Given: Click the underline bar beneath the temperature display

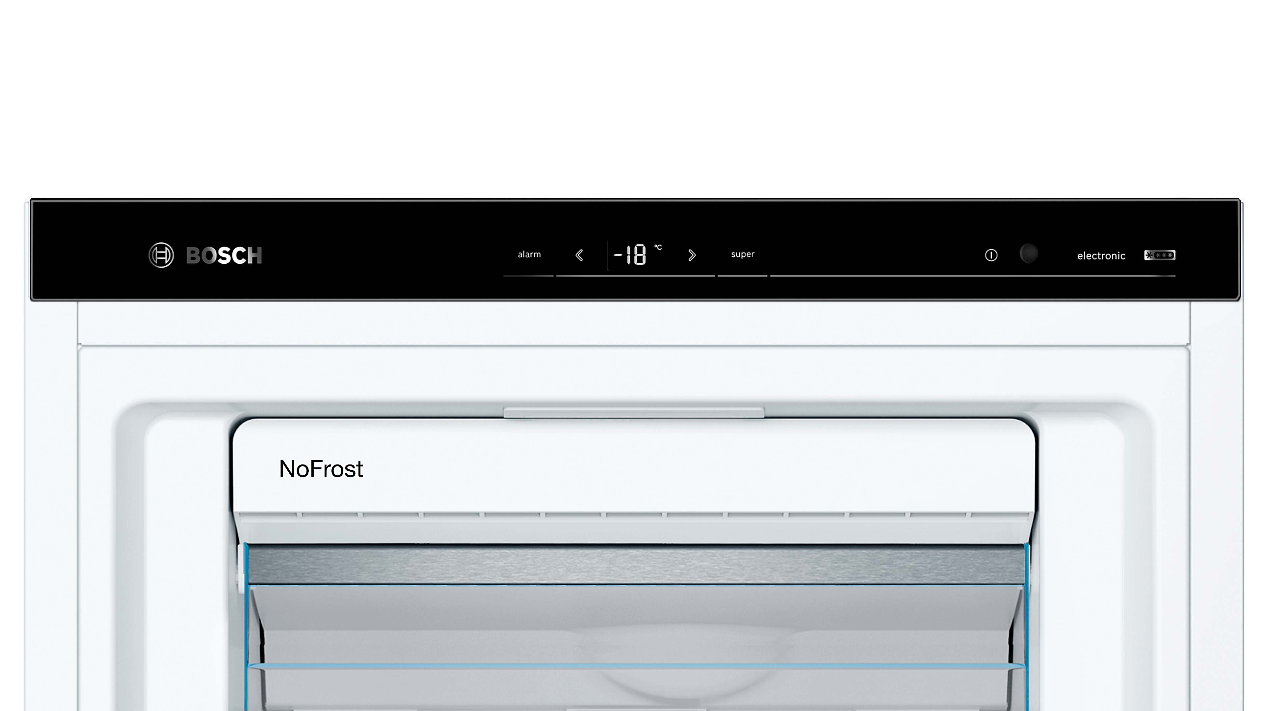Looking at the screenshot, I should pos(635,276).
